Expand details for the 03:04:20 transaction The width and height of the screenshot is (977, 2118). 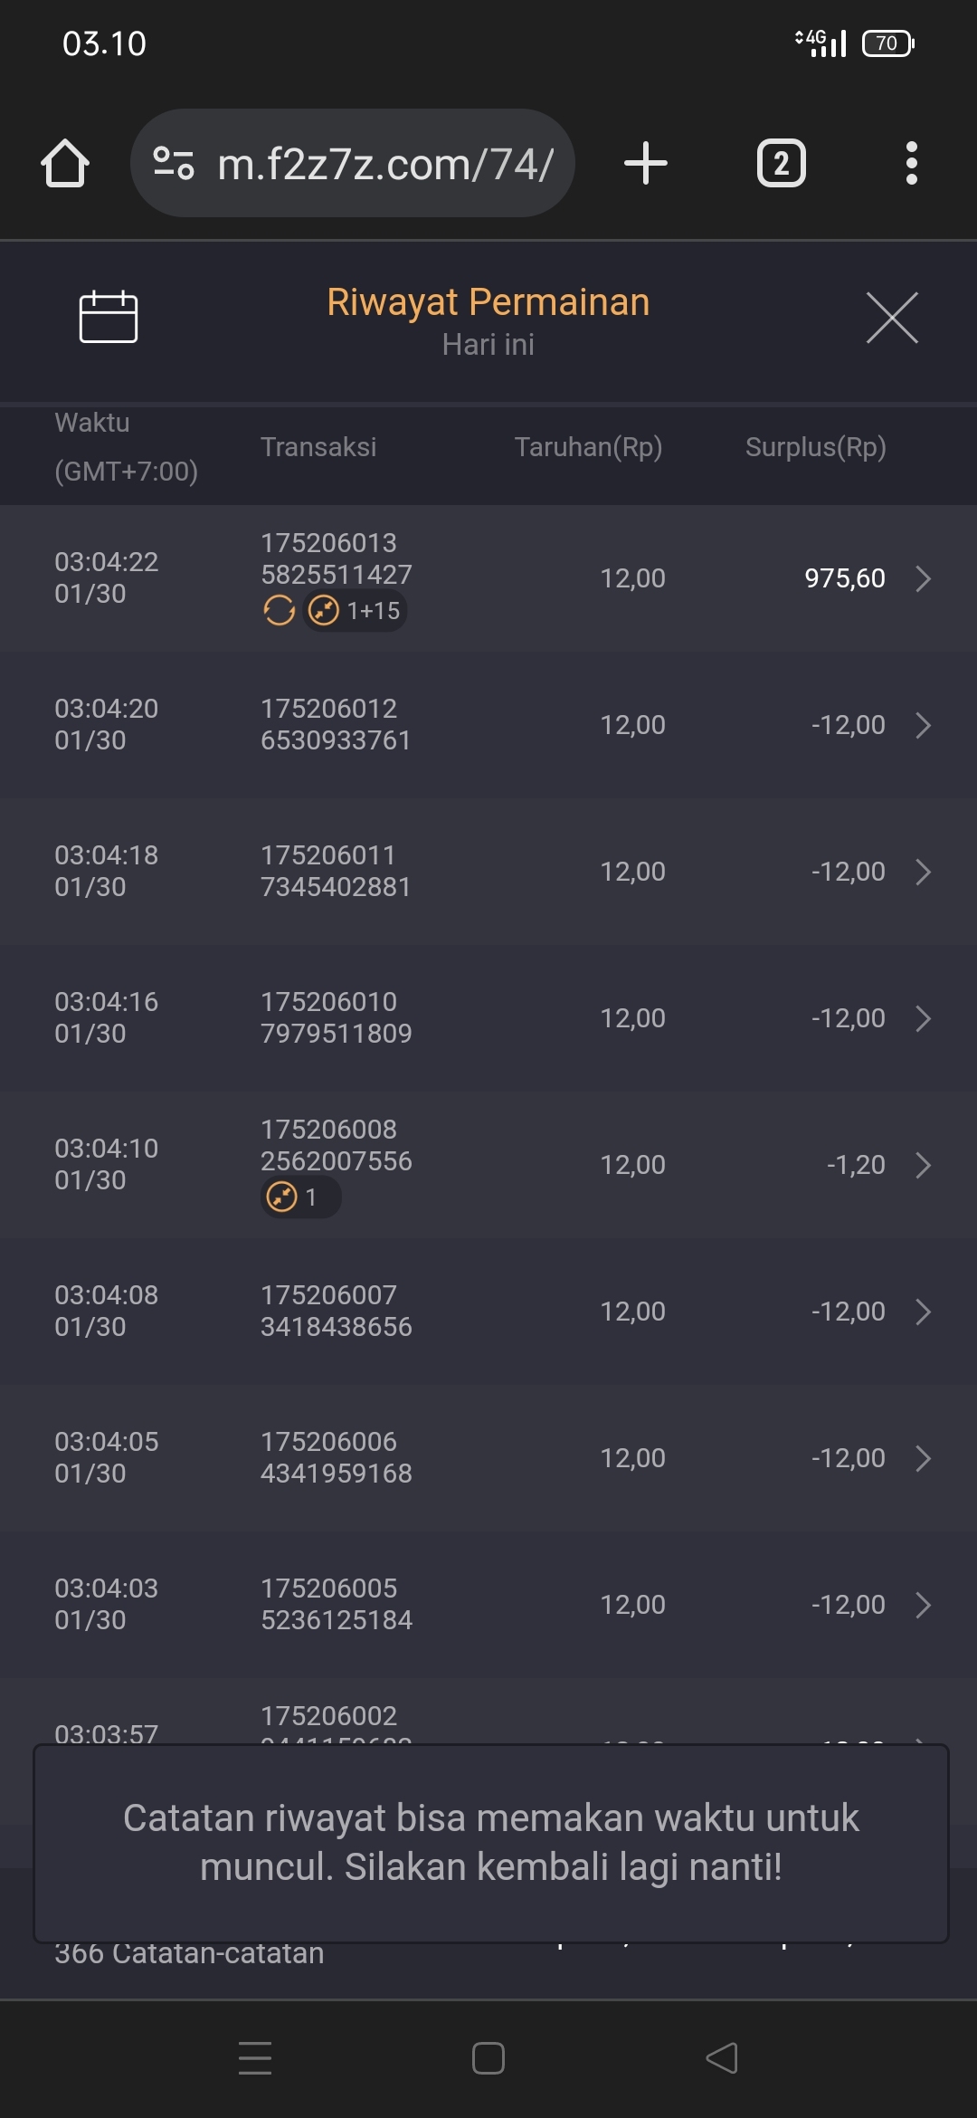click(923, 725)
